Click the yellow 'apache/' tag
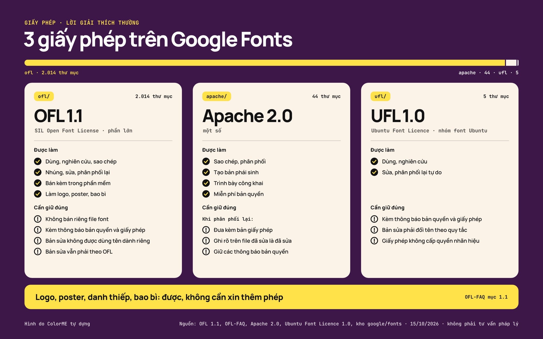This screenshot has width=543, height=339. click(216, 96)
